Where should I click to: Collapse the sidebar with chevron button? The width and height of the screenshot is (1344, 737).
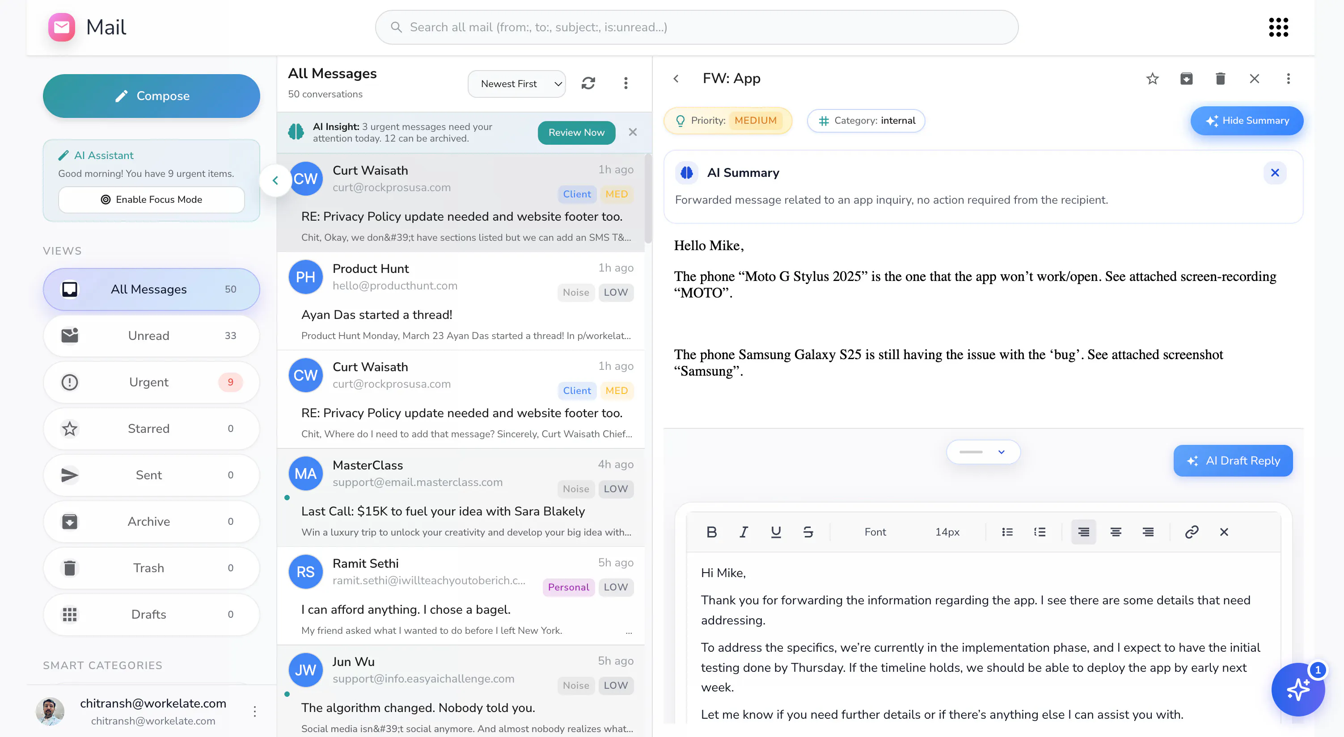click(275, 180)
